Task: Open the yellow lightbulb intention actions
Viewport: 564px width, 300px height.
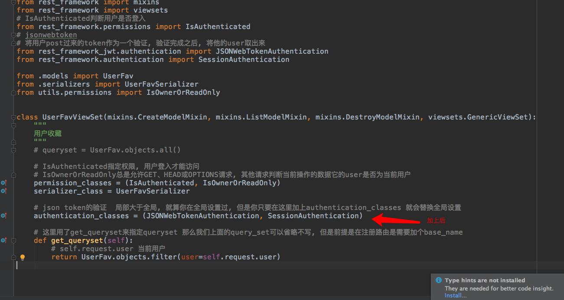Action: tap(23, 257)
